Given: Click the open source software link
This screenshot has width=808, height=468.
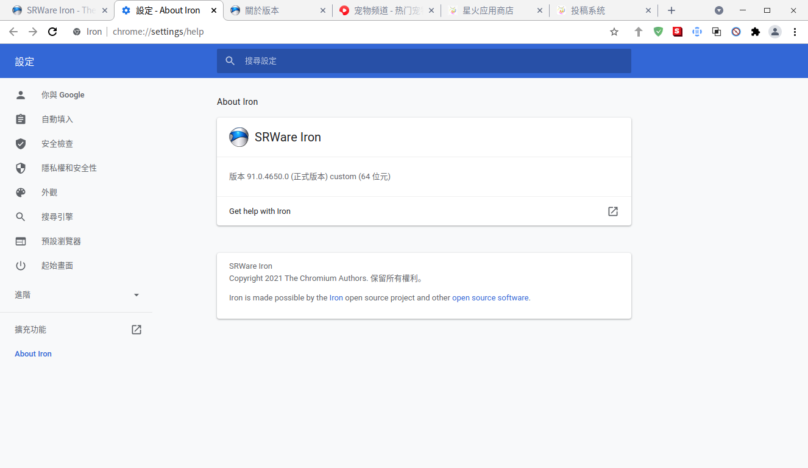Looking at the screenshot, I should tap(491, 298).
